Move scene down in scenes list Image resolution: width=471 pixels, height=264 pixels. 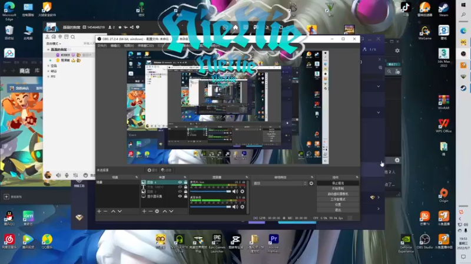click(x=120, y=211)
